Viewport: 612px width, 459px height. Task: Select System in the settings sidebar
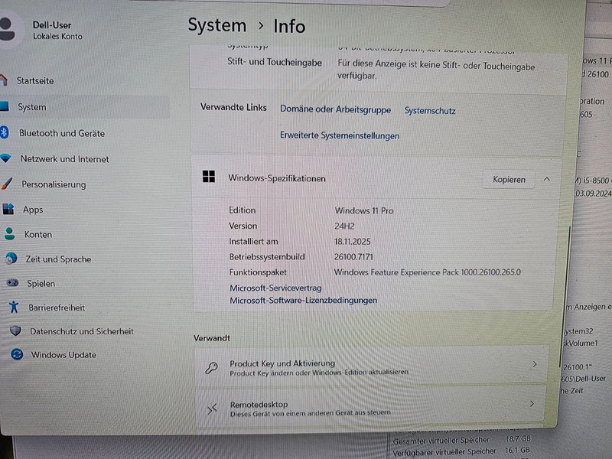(x=32, y=107)
